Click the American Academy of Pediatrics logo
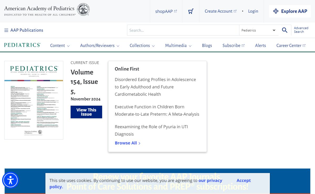The height and width of the screenshot is (194, 315). tap(47, 10)
